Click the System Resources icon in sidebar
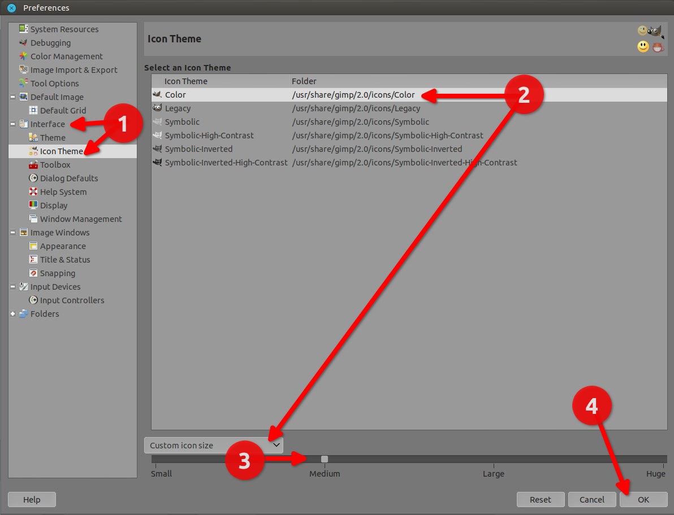This screenshot has width=674, height=515. point(24,29)
